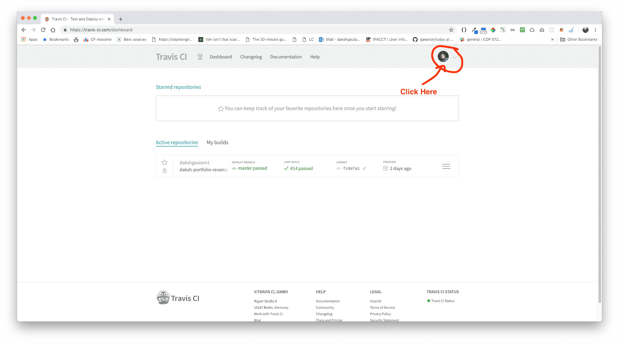
Task: Go to the Changelog nav item
Action: [251, 57]
